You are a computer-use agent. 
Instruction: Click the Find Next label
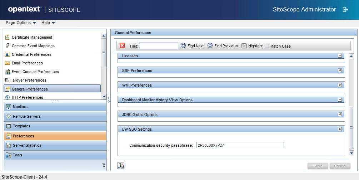195,46
